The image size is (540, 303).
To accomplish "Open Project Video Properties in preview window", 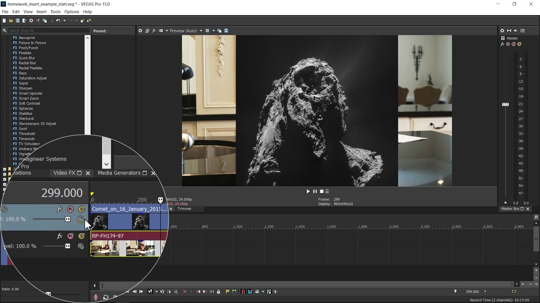I will (x=140, y=31).
